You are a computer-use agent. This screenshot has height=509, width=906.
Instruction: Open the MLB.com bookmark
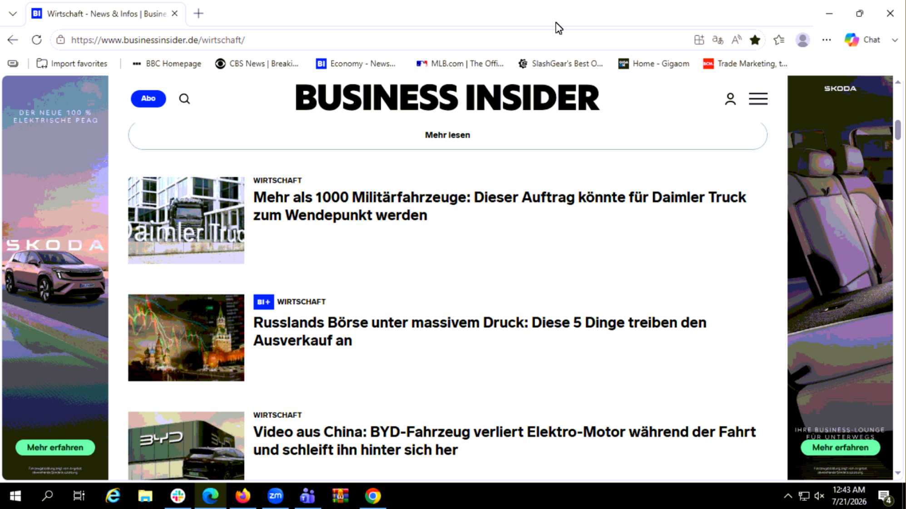coord(460,64)
